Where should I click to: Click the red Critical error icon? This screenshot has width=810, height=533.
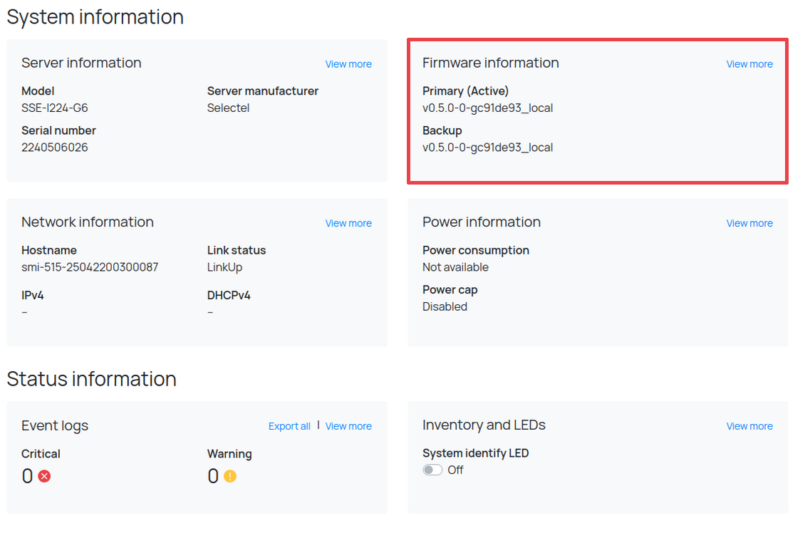(x=44, y=476)
